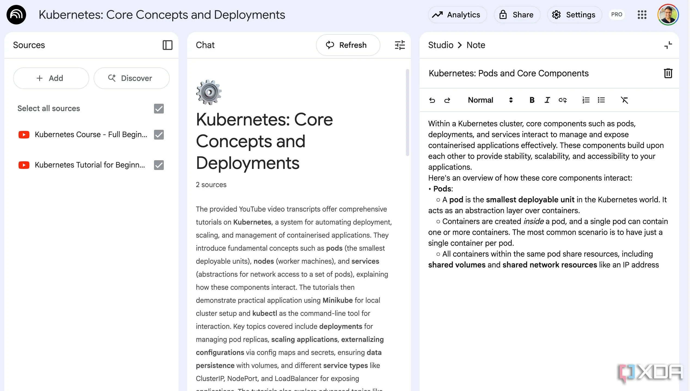Click the NotebookLM logo icon
The image size is (690, 391).
pos(16,15)
